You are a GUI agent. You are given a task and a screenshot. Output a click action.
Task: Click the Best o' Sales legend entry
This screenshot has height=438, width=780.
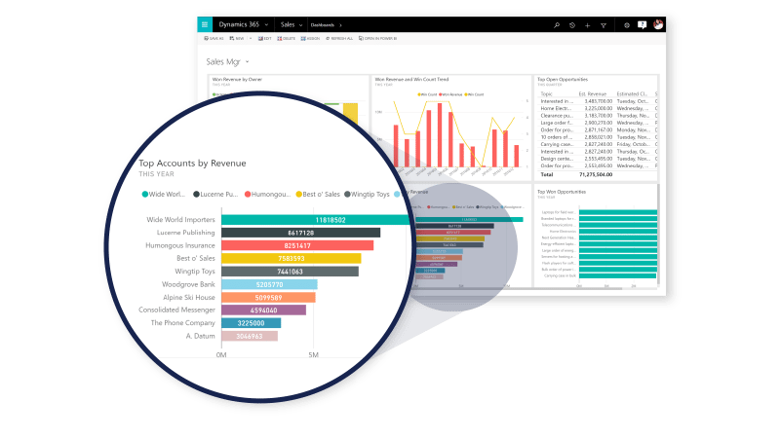(318, 194)
